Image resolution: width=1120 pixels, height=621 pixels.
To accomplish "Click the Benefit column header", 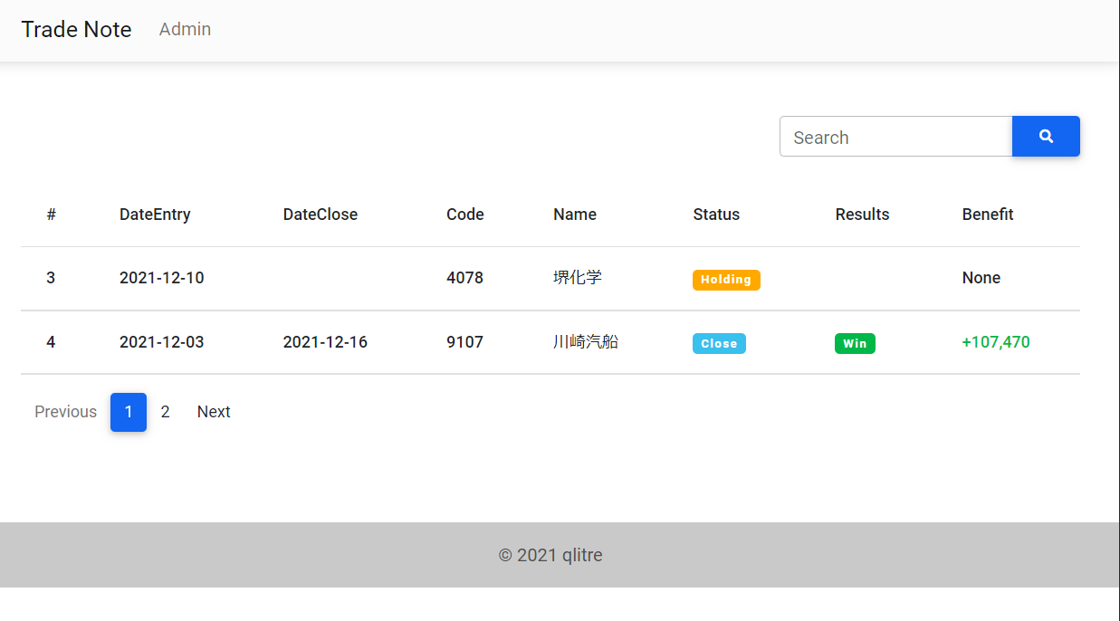I will coord(988,215).
